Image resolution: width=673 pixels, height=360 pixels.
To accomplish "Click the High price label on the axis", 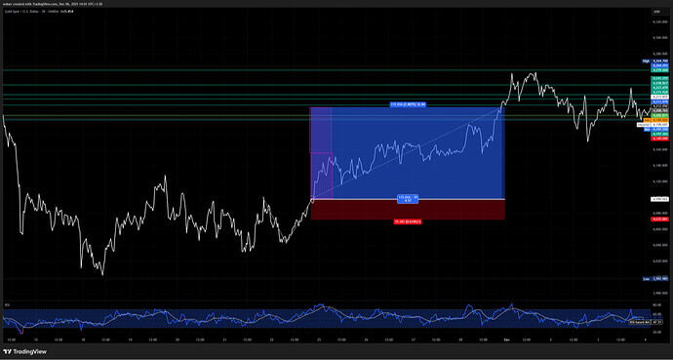I will [x=655, y=61].
